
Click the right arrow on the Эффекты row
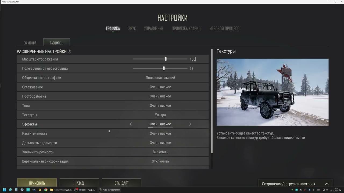[x=190, y=124]
